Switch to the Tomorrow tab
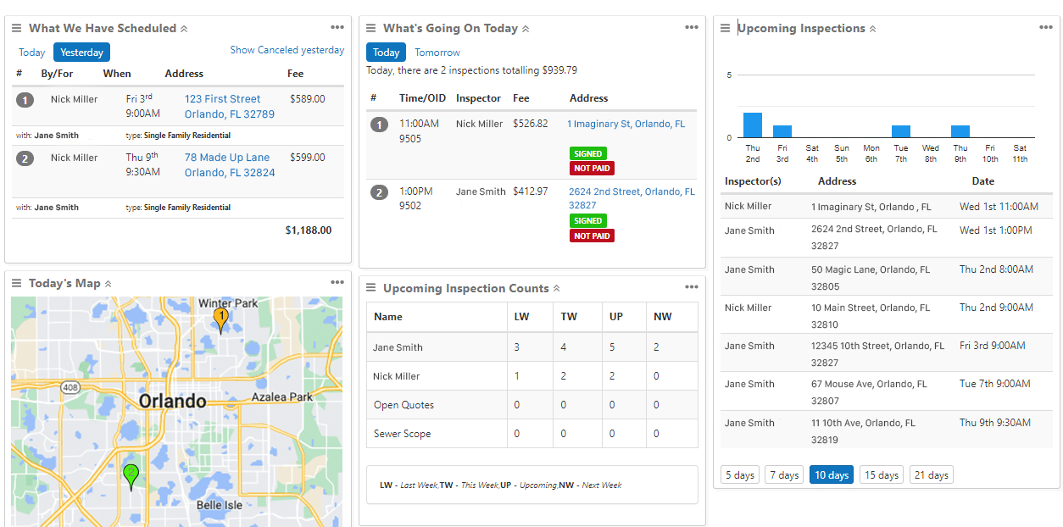The image size is (1063, 527). [437, 52]
